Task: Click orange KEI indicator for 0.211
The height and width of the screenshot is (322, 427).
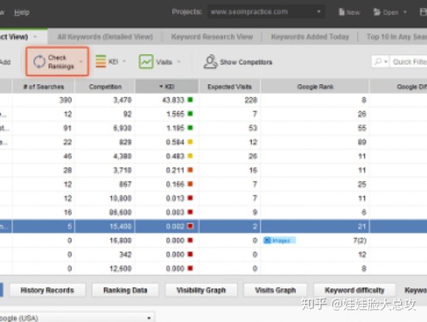Action: coord(190,170)
